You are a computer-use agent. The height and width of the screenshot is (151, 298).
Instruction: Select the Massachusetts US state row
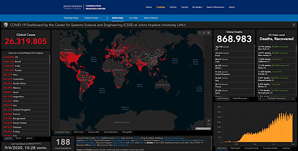point(276,79)
